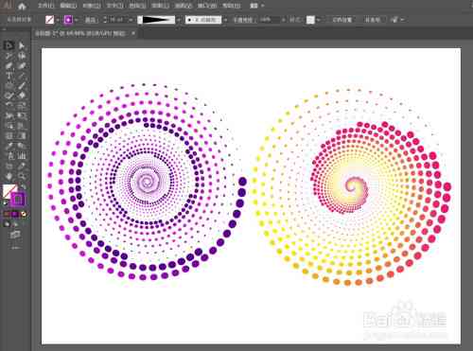Go to the Home screen icon
This screenshot has width=473, height=351.
[22, 6]
